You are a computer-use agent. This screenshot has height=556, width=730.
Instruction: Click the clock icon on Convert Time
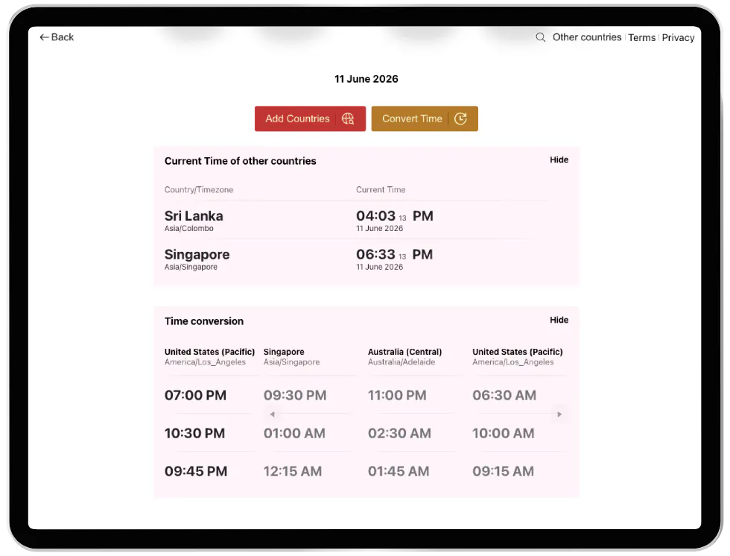(460, 119)
